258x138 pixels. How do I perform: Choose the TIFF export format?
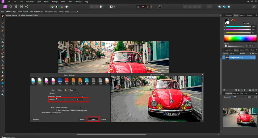point(53,81)
